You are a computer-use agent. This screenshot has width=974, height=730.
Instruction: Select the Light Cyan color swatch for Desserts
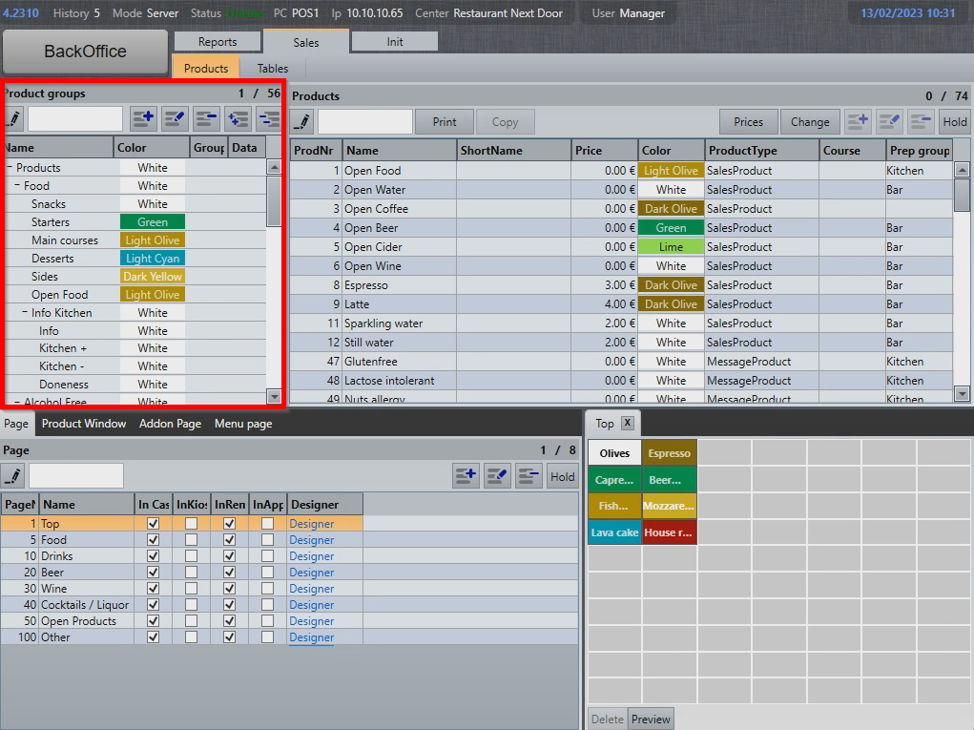(x=152, y=258)
